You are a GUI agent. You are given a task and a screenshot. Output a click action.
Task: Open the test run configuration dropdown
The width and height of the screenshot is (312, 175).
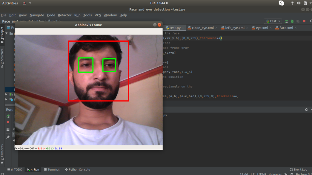(272, 21)
